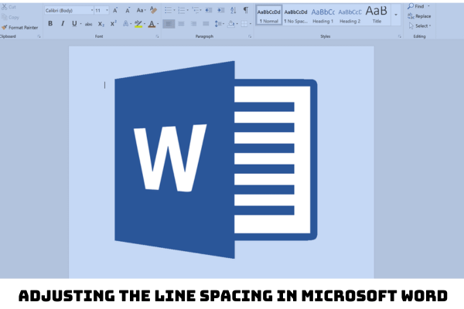Expand the Styles gallery More arrow
The width and height of the screenshot is (464, 309).
pos(396,15)
